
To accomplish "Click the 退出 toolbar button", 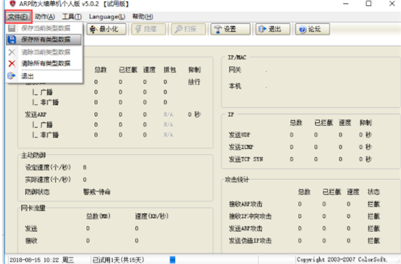I will pos(273,29).
